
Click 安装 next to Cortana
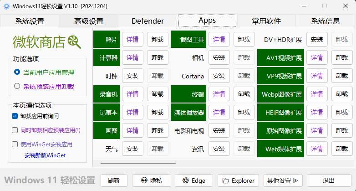tap(219, 76)
